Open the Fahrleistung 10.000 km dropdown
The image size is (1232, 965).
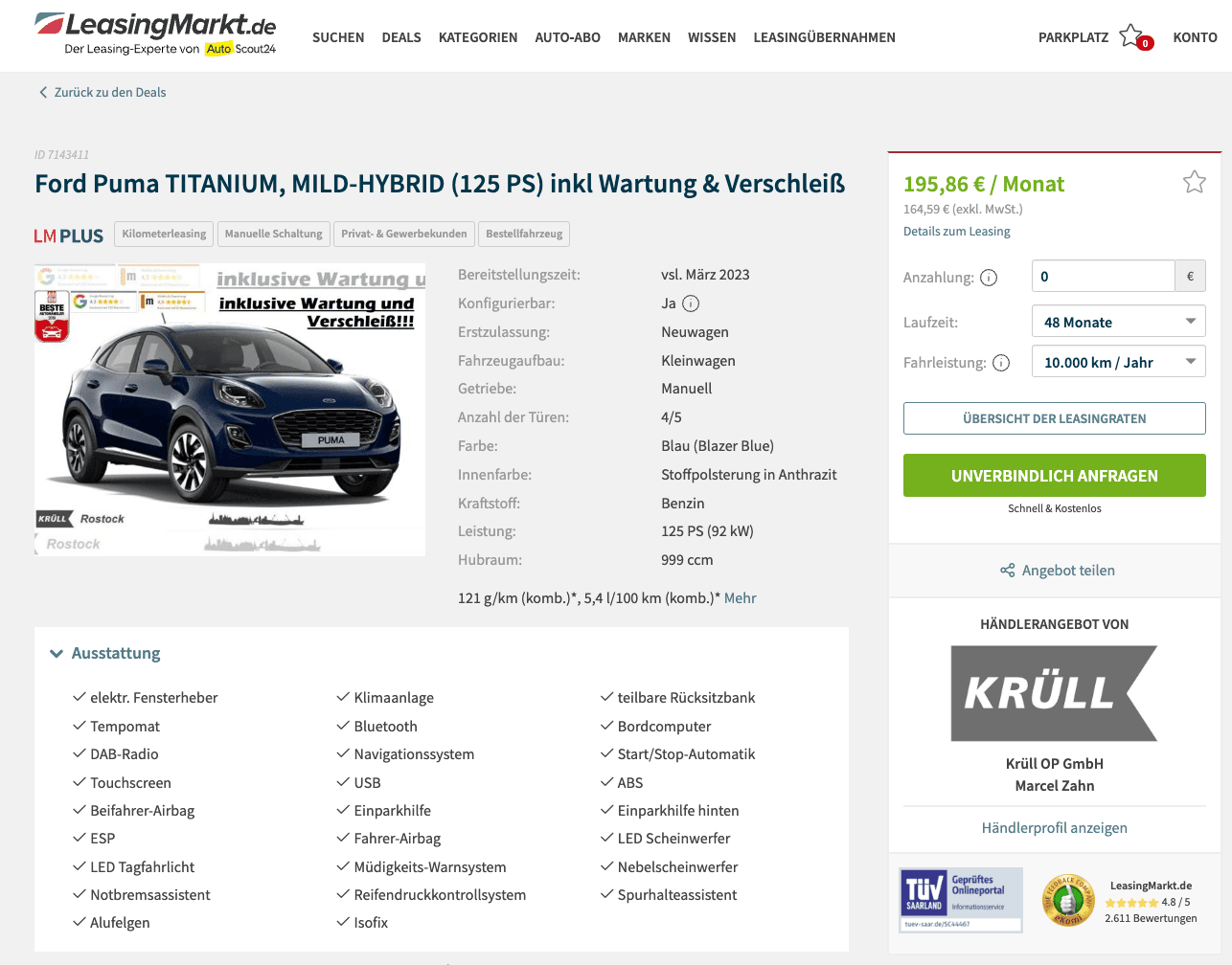pos(1118,362)
